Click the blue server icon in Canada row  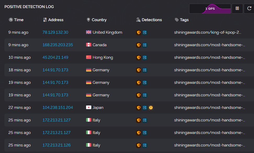coord(145,45)
